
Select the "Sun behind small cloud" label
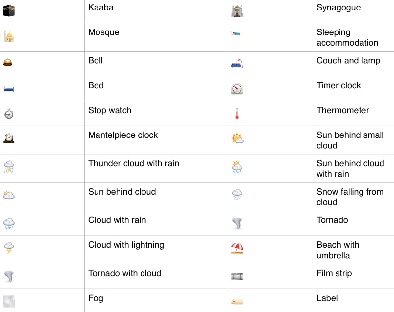[x=350, y=140]
